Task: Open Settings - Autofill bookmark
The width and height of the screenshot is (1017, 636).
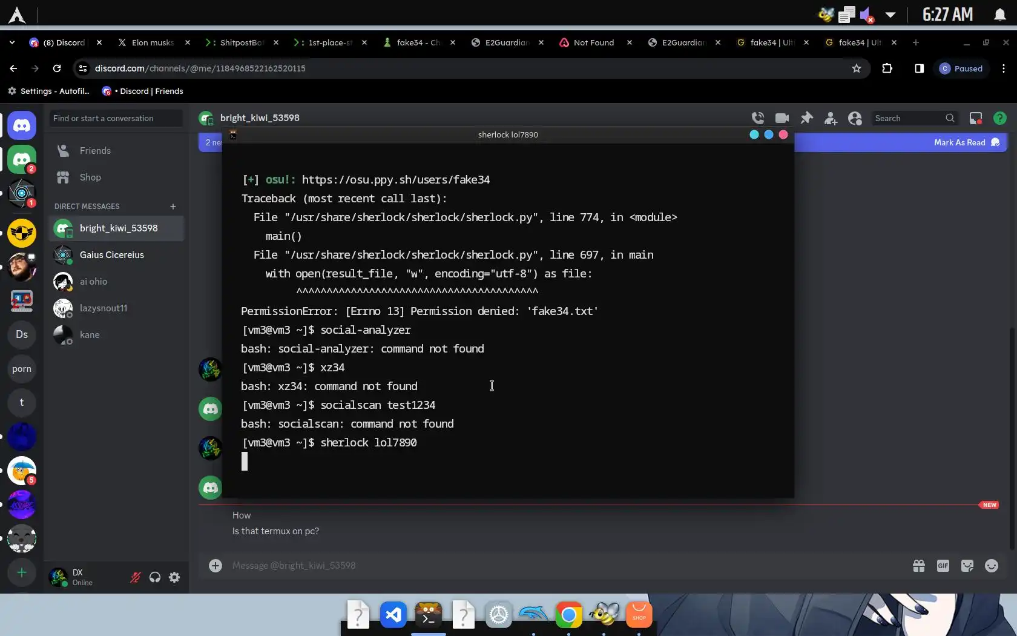Action: tap(48, 91)
